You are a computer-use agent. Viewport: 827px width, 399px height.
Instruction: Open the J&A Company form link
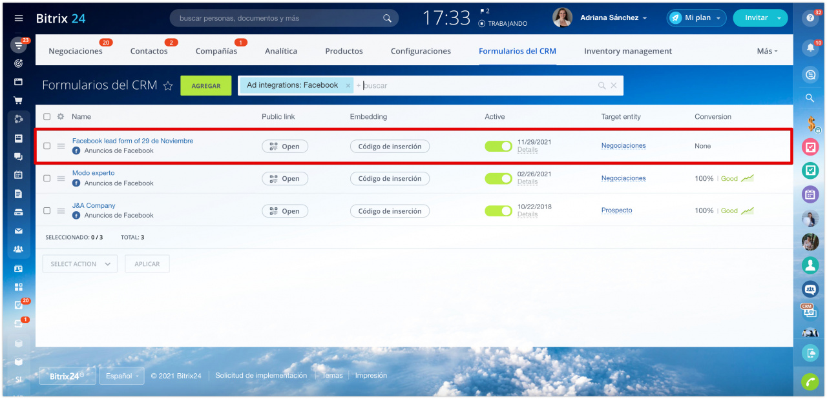tap(94, 205)
